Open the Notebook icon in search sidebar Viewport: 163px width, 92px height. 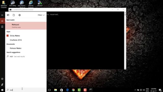pyautogui.click(x=2, y=27)
